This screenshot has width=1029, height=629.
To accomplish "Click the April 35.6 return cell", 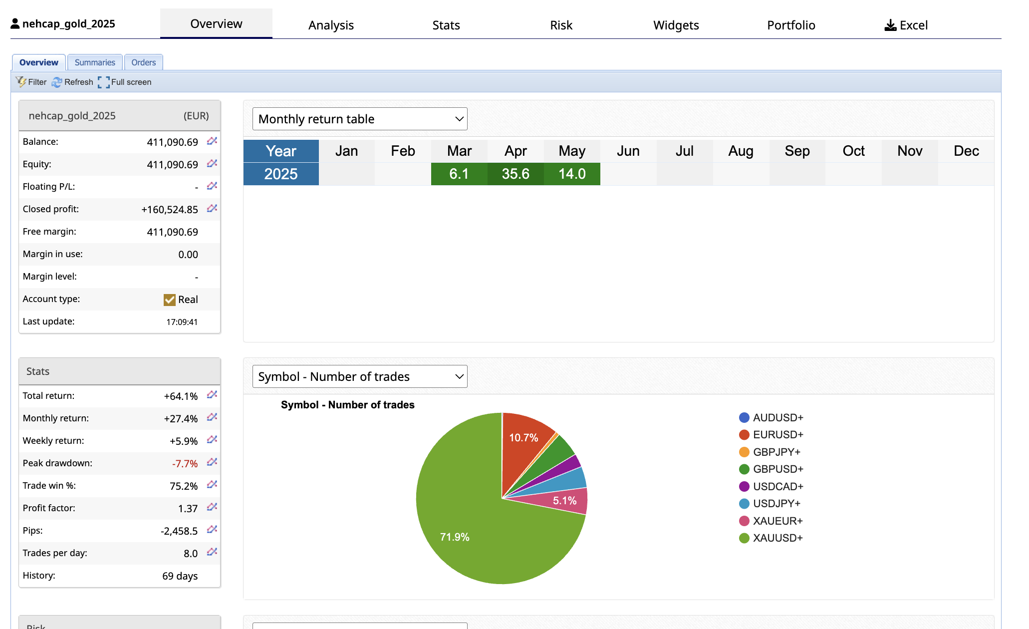I will (515, 174).
